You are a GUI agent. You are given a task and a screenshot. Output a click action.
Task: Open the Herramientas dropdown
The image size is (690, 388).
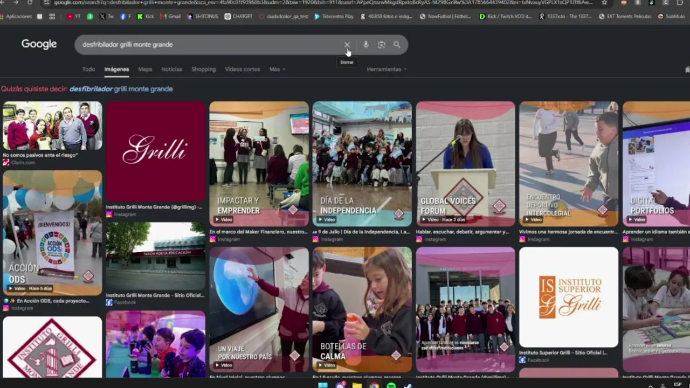(x=387, y=69)
